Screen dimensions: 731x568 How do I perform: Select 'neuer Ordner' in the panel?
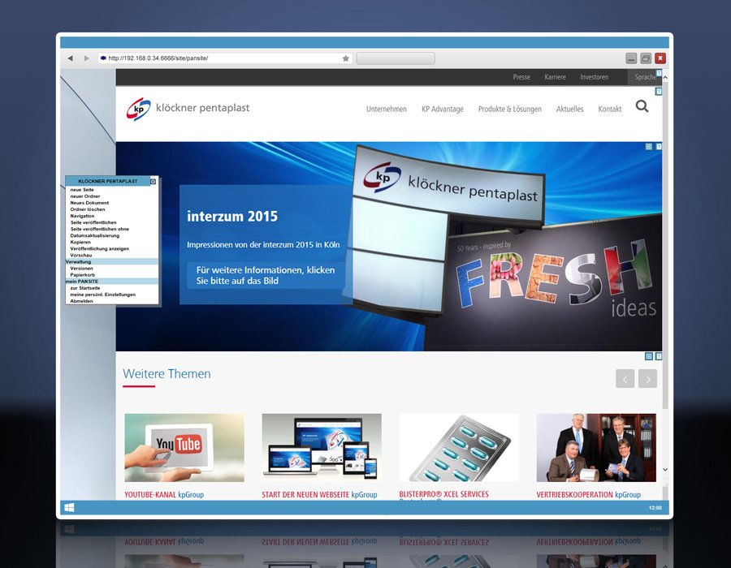point(85,196)
